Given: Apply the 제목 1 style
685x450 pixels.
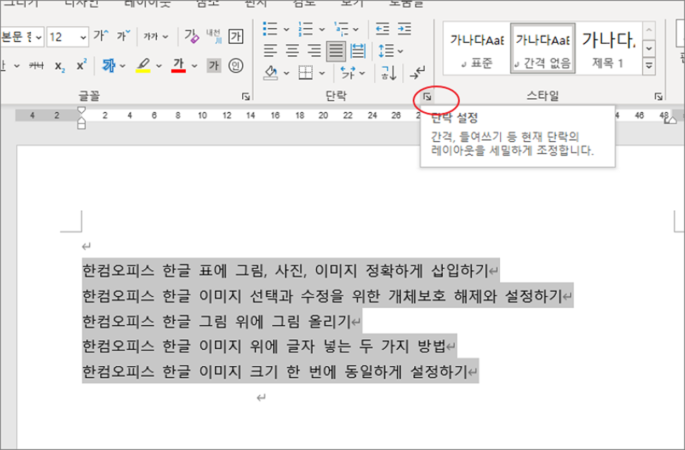Looking at the screenshot, I should (609, 48).
